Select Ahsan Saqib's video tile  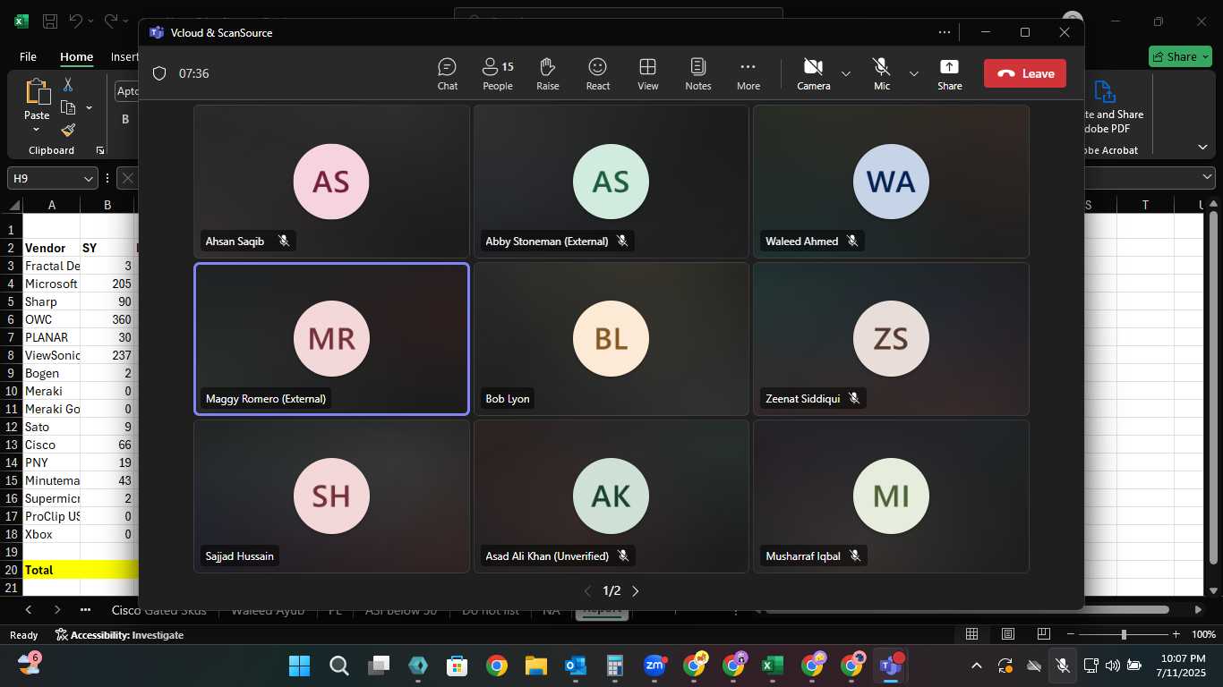331,182
